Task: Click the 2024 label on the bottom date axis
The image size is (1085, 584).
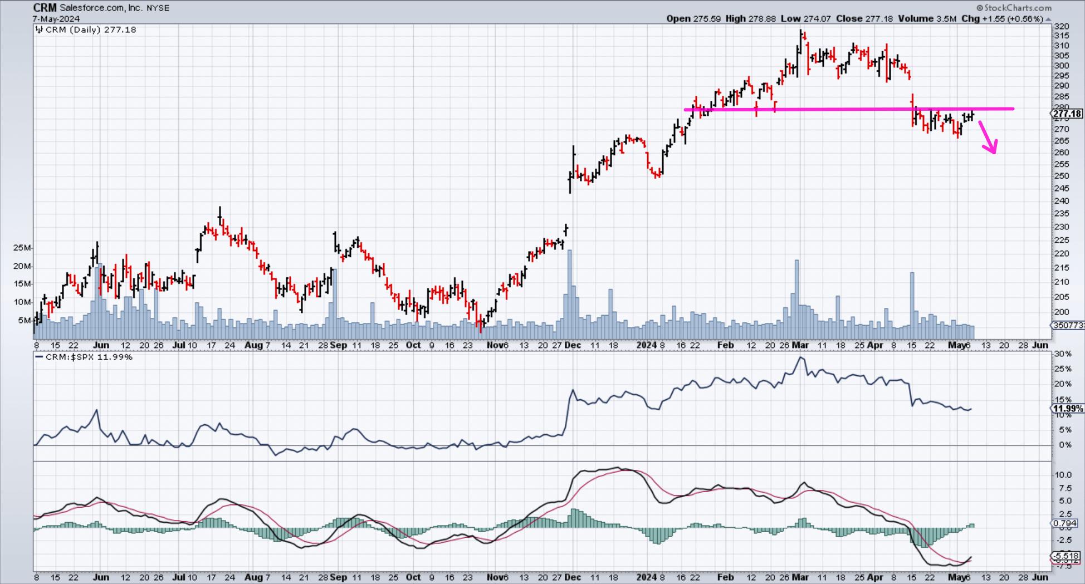Action: point(647,577)
